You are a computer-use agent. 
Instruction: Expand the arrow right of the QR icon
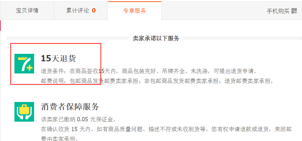tap(301, 11)
